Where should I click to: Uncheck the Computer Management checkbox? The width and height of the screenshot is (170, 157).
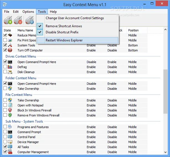[x=5, y=152]
